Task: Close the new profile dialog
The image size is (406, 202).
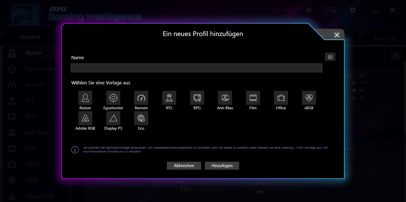Action: pyautogui.click(x=337, y=35)
